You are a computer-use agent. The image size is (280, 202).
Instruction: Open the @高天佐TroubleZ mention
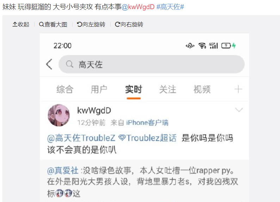click(x=81, y=138)
